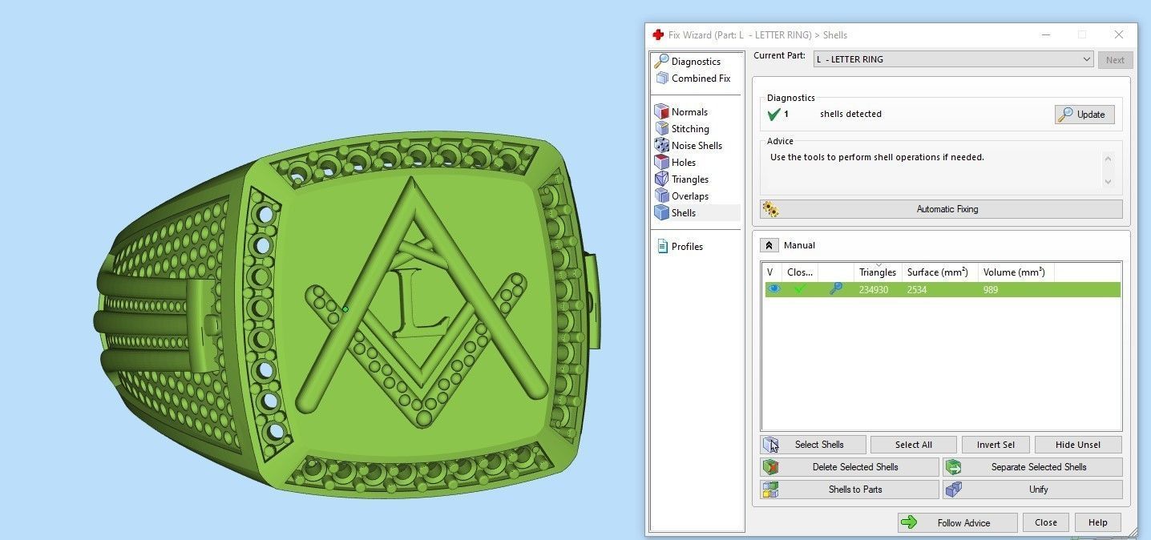Click the Next button
This screenshot has height=540, width=1151.
(x=1115, y=59)
